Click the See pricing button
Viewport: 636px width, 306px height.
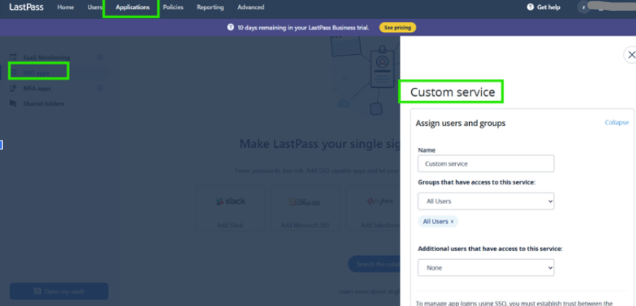(x=397, y=28)
